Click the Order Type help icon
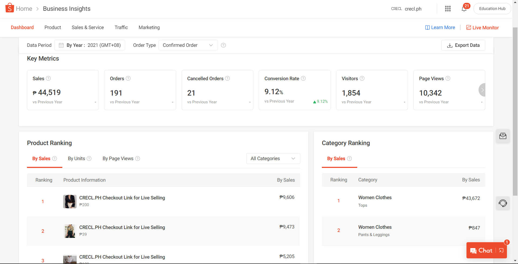 [x=223, y=45]
